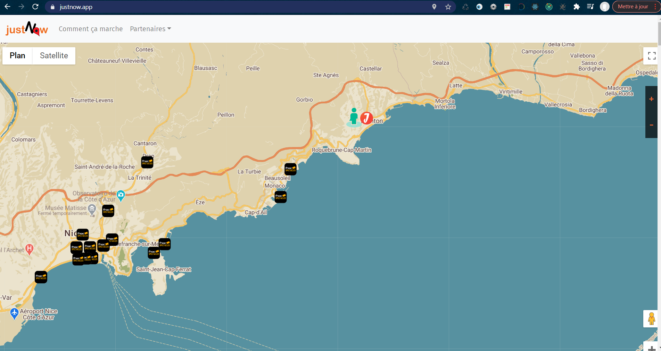
Task: Click the Ste Agnès map label
Action: point(326,75)
